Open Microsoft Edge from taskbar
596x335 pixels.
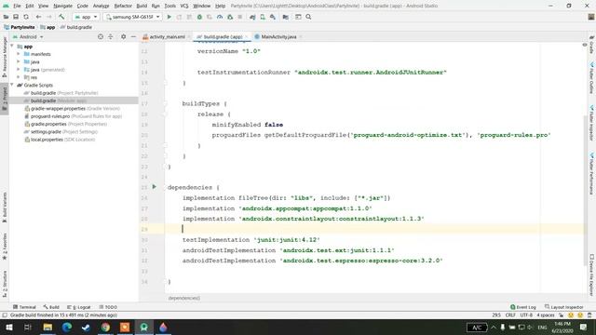coord(67,327)
